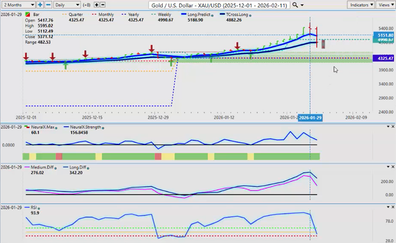Image resolution: width=396 pixels, height=243 pixels.
Task: Click the Quarter level legend label
Action: [76, 14]
